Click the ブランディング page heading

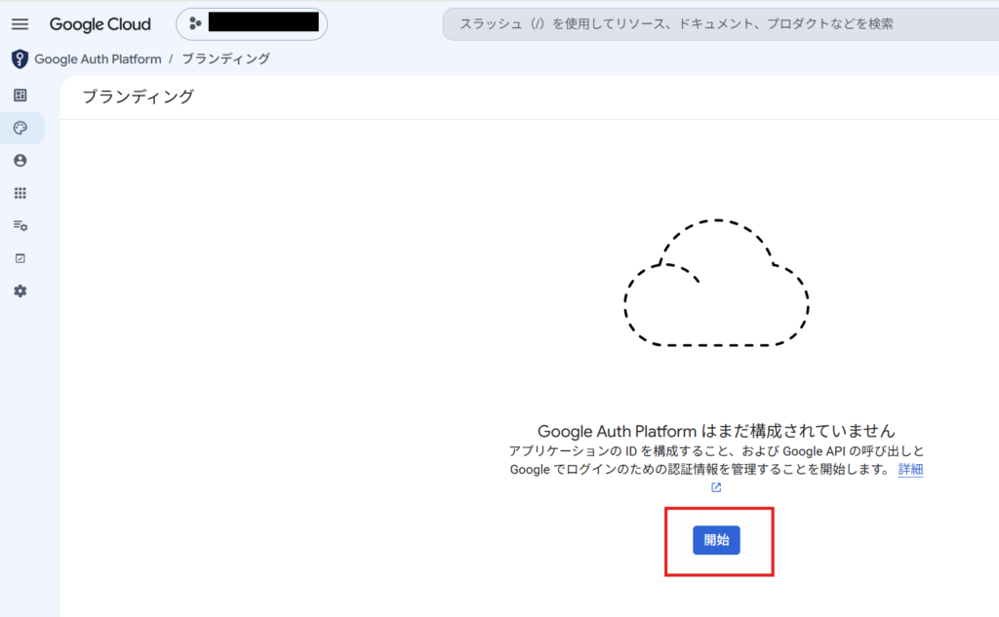coord(139,96)
